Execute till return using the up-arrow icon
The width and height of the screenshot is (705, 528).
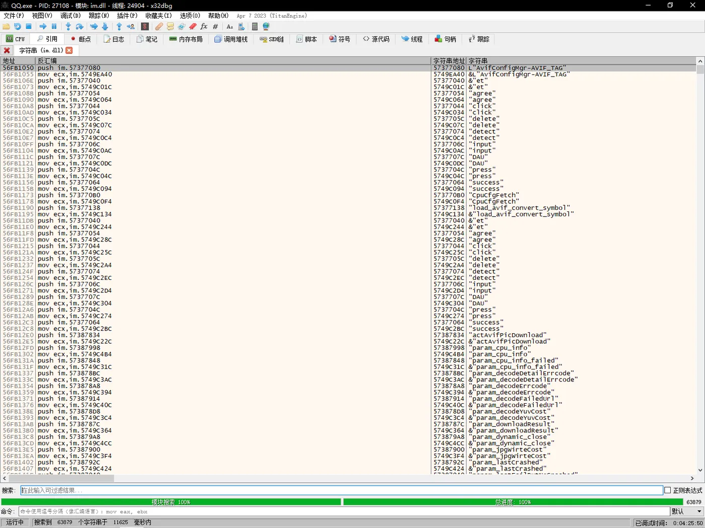coord(119,27)
